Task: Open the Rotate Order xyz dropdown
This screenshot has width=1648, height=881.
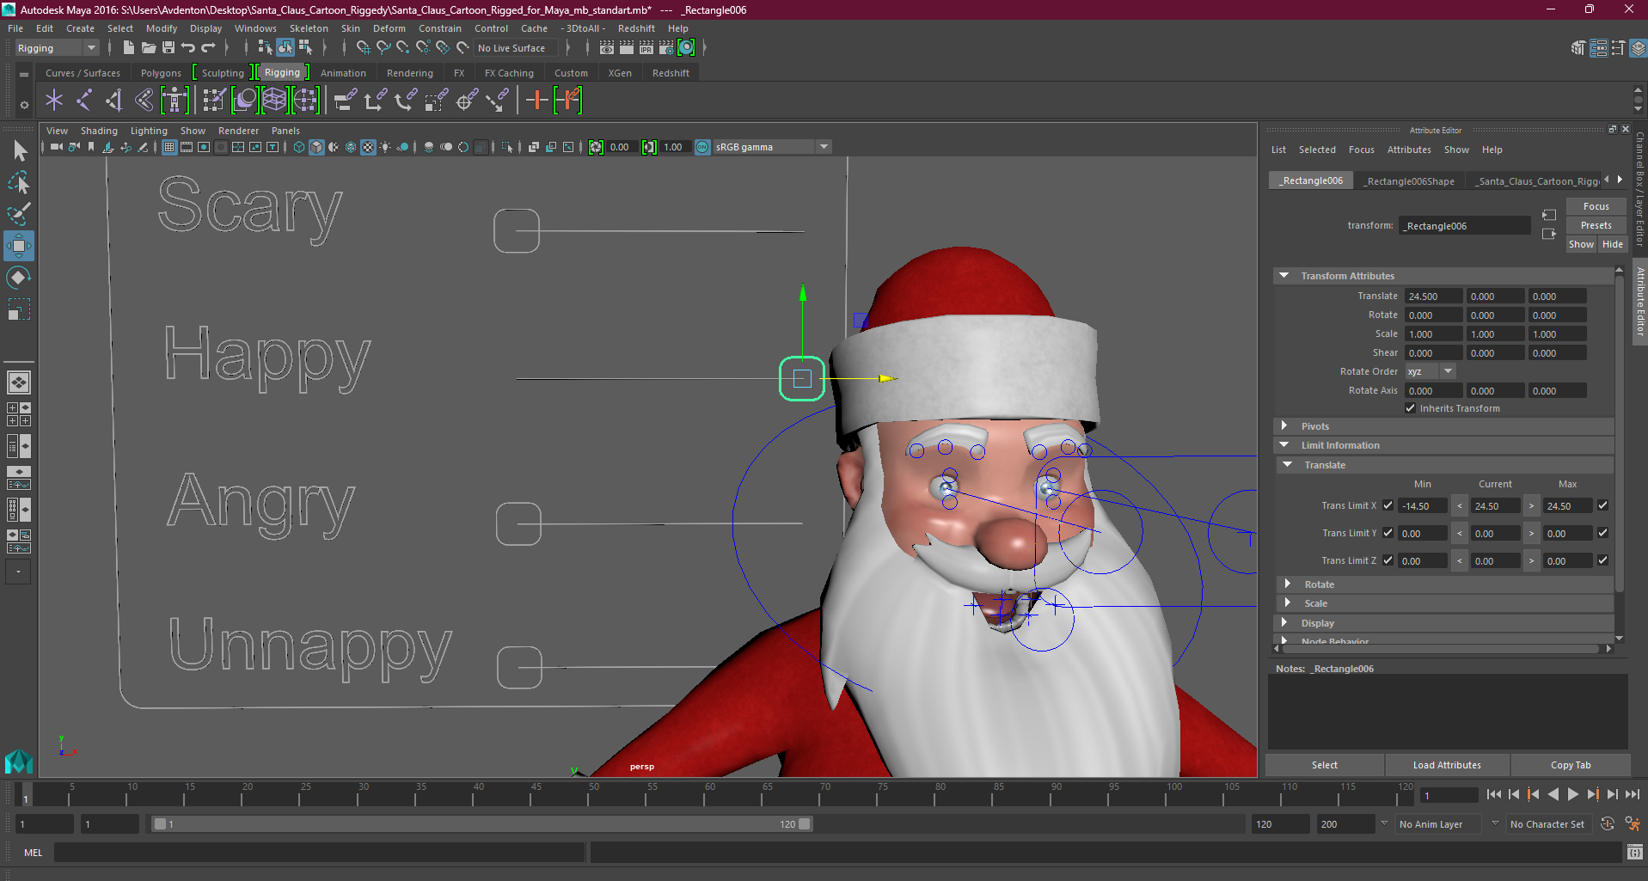Action: click(x=1431, y=371)
